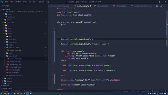Image resolution: width=168 pixels, height=95 pixels.
Task: Click LF end-of-line selector
Action: (138, 91)
